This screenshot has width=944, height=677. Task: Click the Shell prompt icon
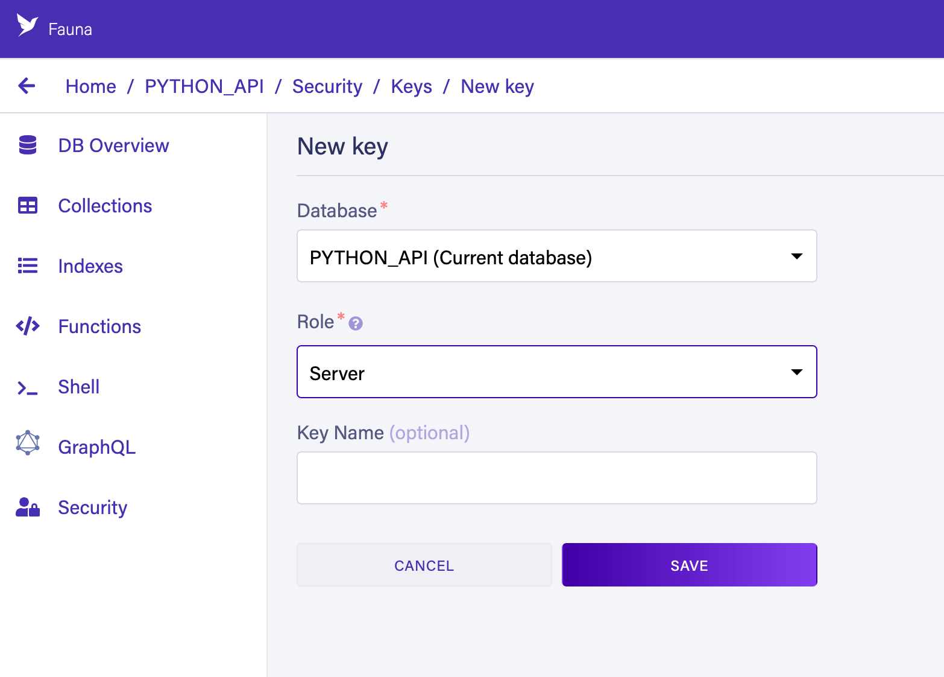click(x=28, y=388)
